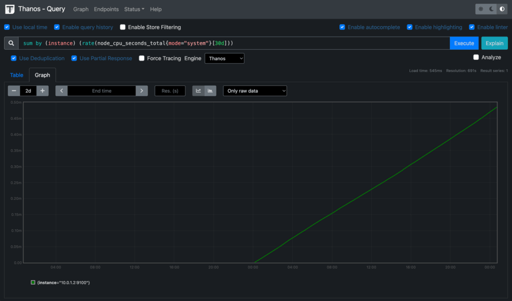The width and height of the screenshot is (512, 301).
Task: Select legend series instance 10.0.1.2:9100
Action: click(63, 282)
